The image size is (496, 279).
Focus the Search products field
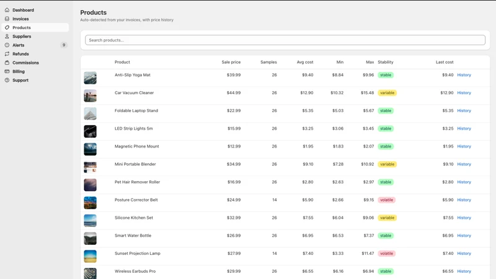click(x=285, y=40)
